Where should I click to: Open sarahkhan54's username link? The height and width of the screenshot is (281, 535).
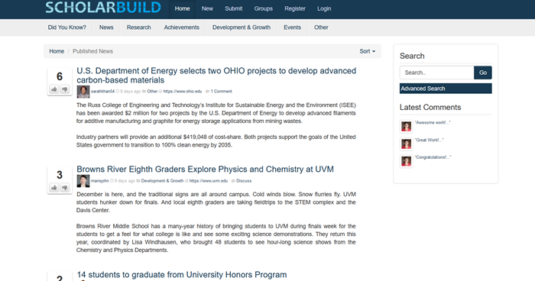(102, 92)
